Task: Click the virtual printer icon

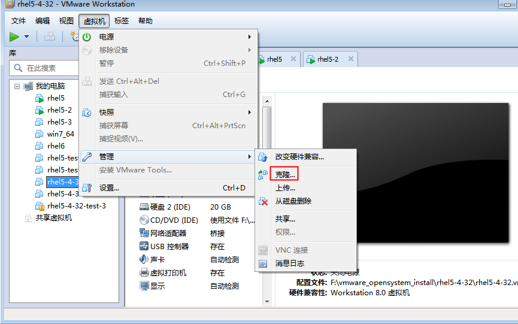Action: tap(144, 272)
